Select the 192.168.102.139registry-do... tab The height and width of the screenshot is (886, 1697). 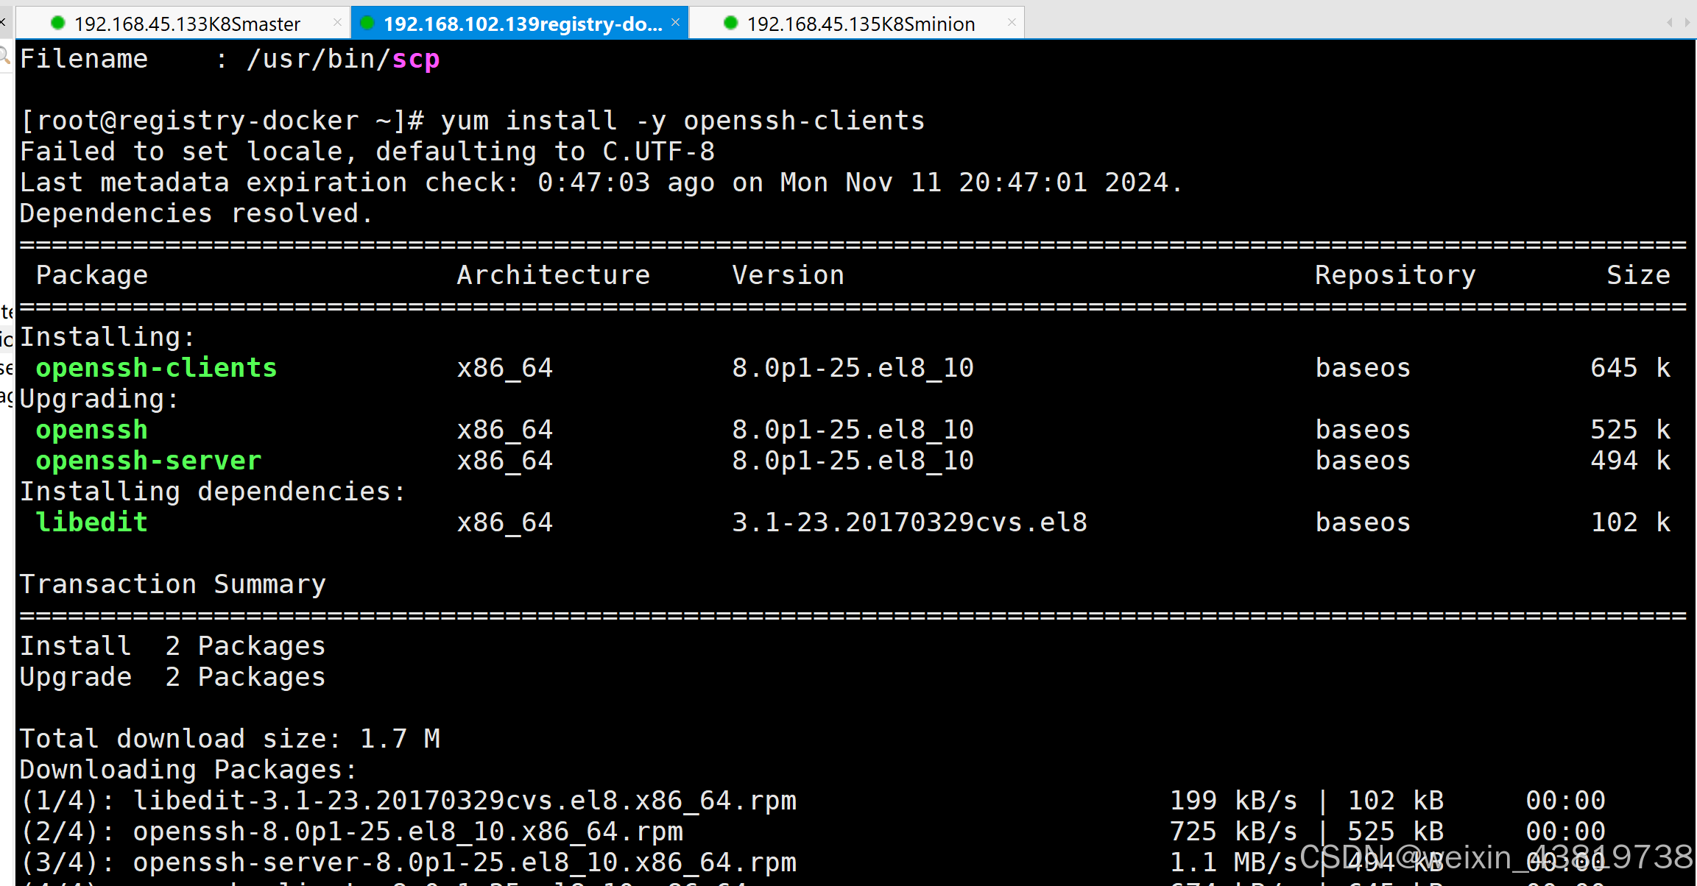tap(520, 23)
